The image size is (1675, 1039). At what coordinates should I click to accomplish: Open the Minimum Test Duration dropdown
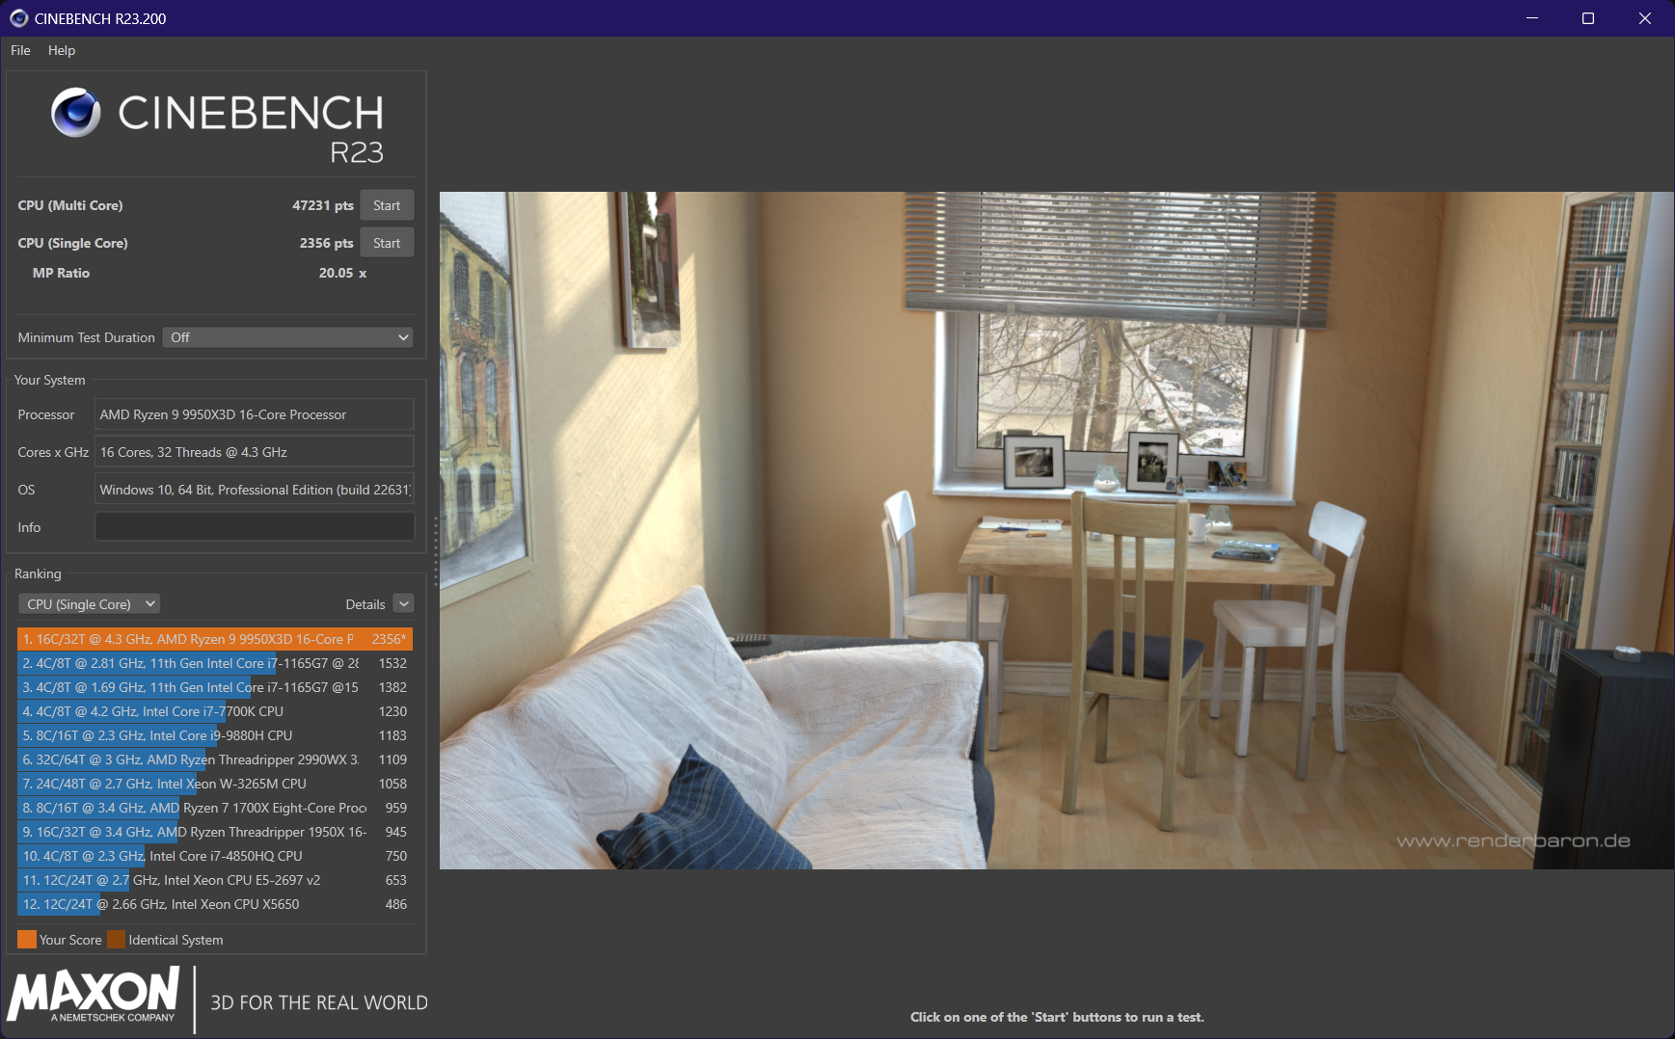(288, 337)
